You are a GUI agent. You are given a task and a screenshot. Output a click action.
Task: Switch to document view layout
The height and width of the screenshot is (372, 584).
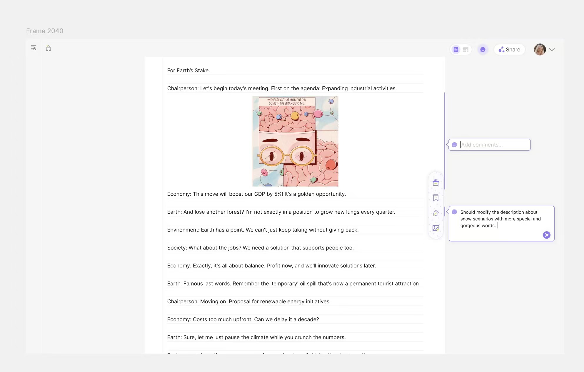pos(456,49)
